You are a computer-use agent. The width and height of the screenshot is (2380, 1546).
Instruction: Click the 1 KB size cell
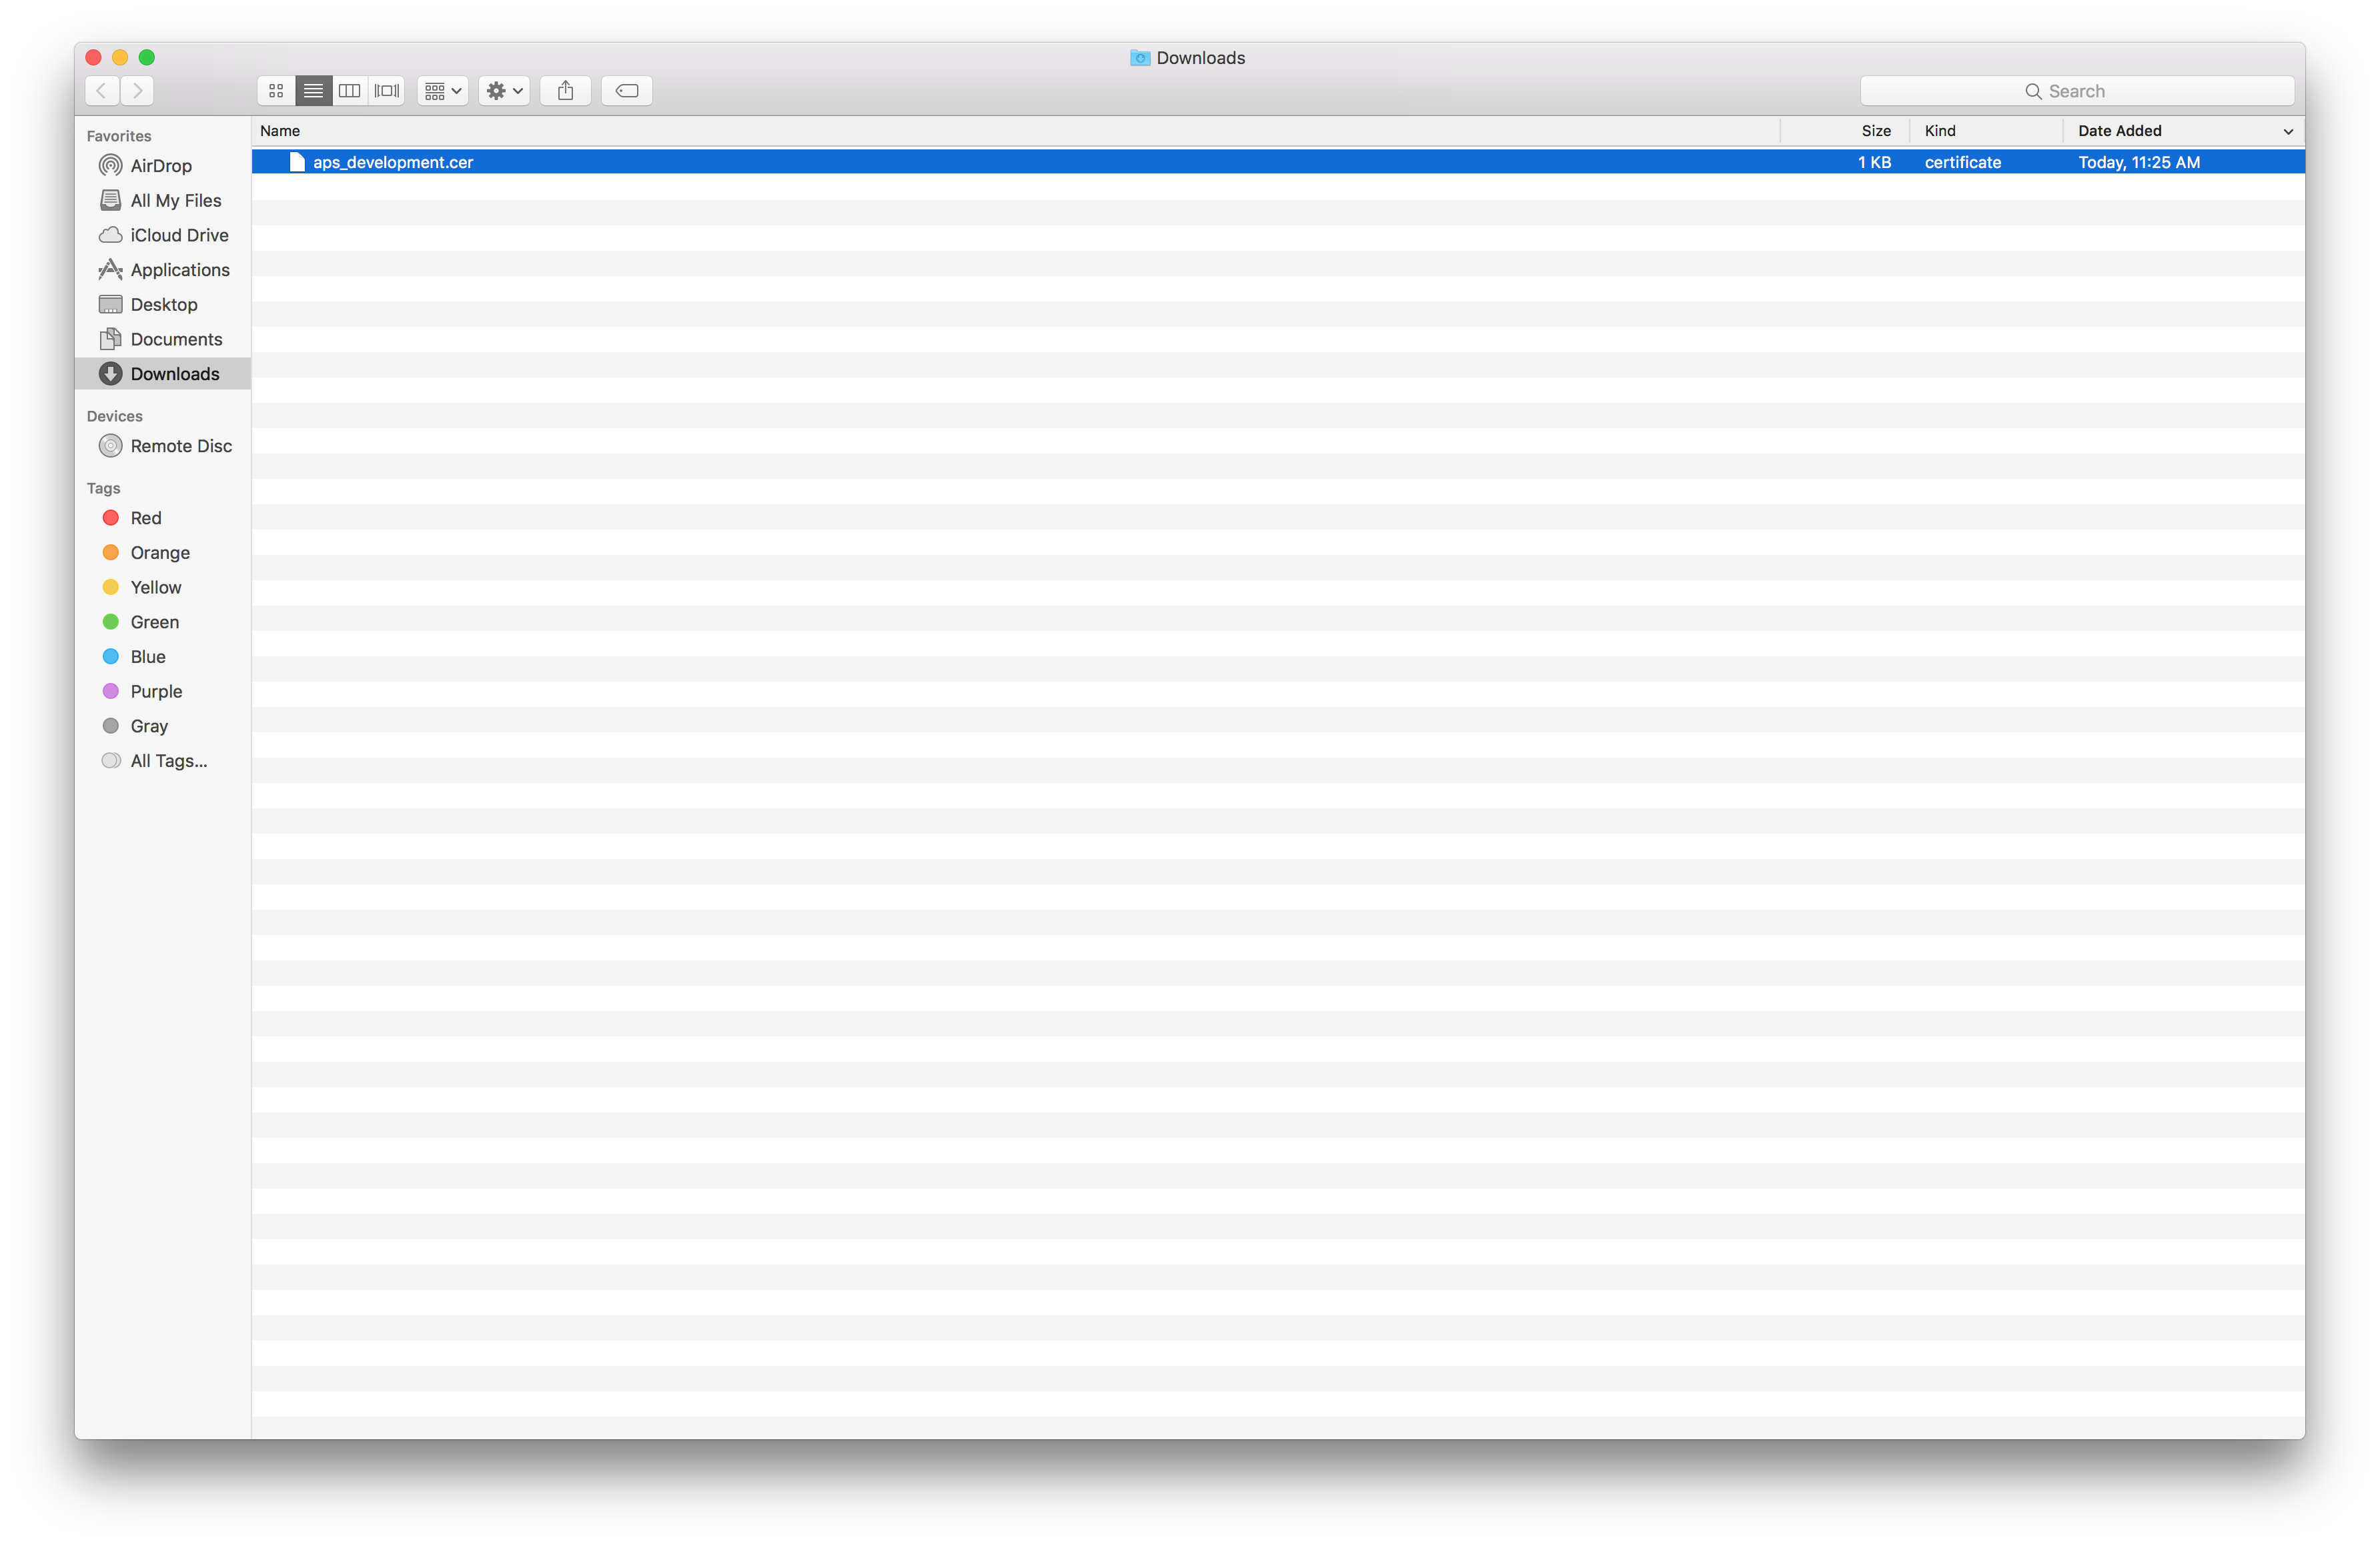coord(1874,162)
